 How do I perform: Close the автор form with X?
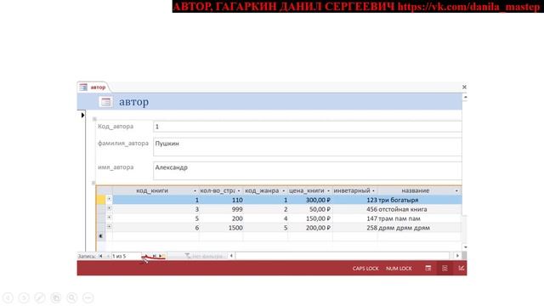[464, 87]
